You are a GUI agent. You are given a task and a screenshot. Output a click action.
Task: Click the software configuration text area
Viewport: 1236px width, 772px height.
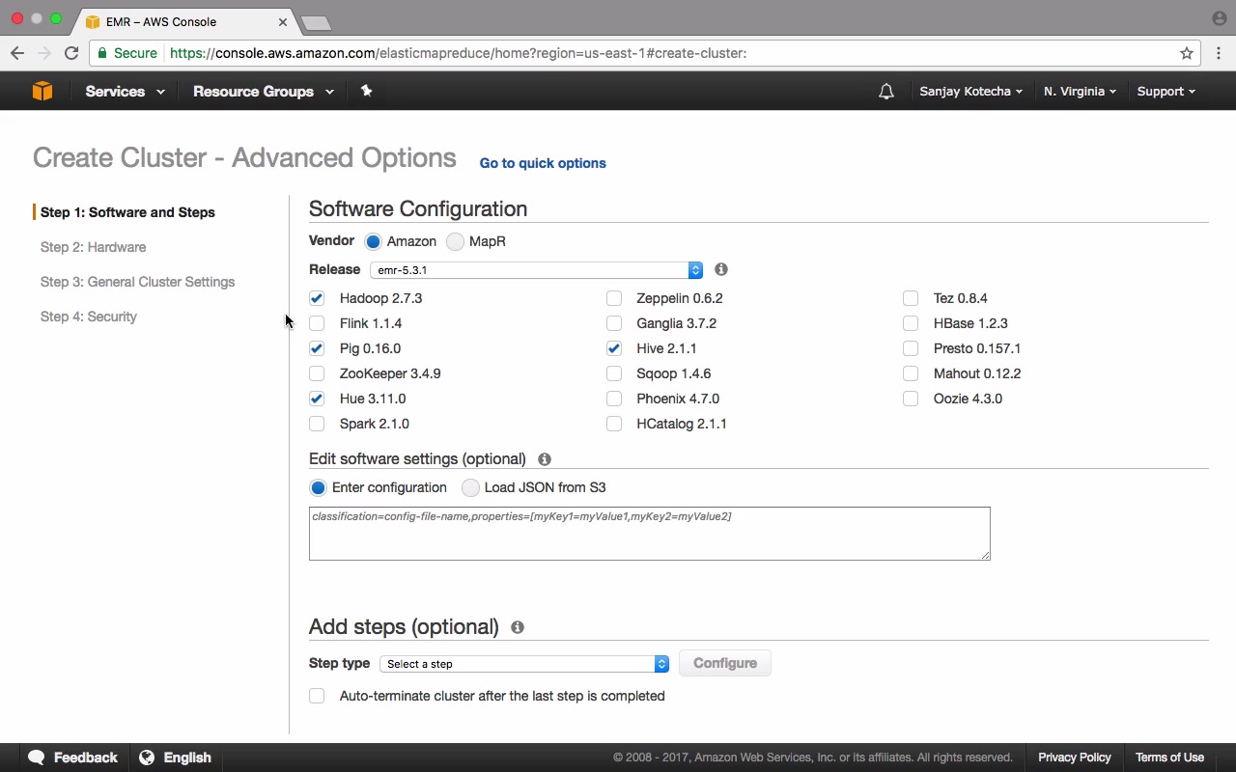[x=649, y=534]
